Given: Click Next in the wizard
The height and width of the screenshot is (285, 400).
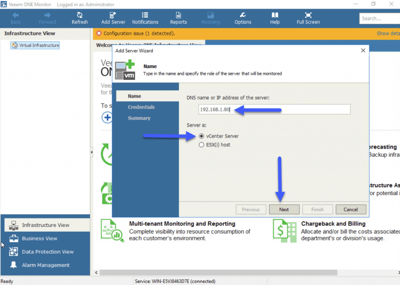Looking at the screenshot, I should 284,210.
